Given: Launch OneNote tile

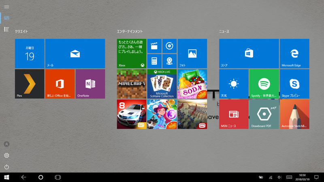Looking at the screenshot, I should [x=90, y=84].
